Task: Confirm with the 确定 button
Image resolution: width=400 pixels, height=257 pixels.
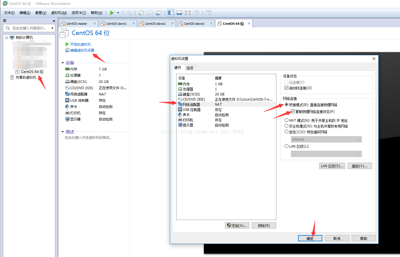Action: click(310, 238)
